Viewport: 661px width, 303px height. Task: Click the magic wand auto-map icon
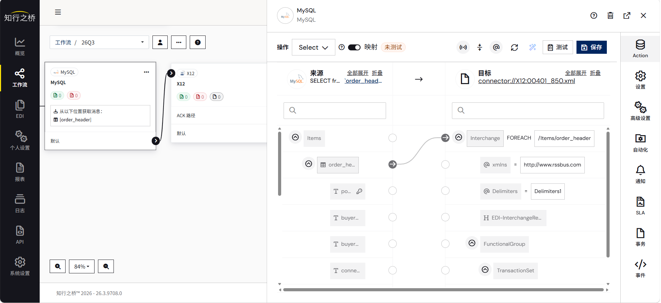533,47
